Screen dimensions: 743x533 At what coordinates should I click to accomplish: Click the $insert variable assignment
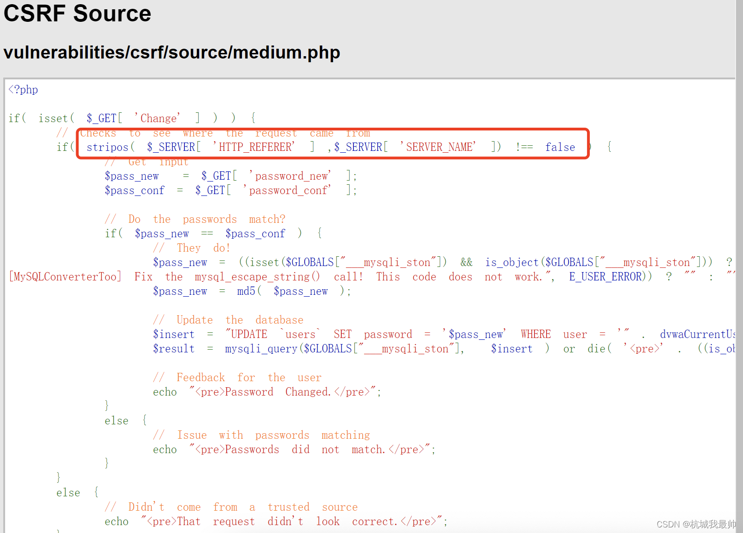click(174, 334)
